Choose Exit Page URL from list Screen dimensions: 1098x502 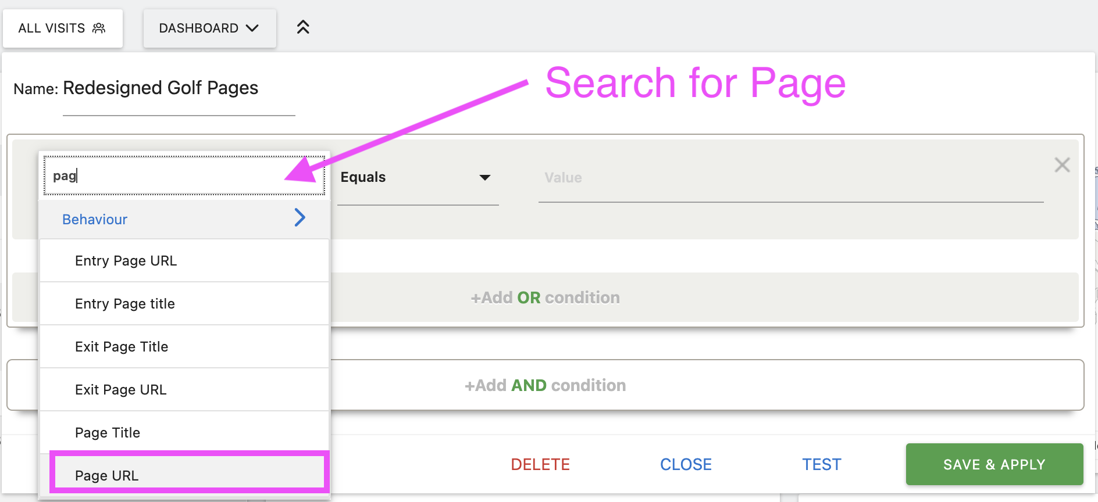[184, 390]
